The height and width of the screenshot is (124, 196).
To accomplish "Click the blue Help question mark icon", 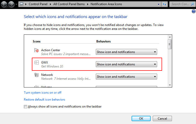I will (x=193, y=12).
